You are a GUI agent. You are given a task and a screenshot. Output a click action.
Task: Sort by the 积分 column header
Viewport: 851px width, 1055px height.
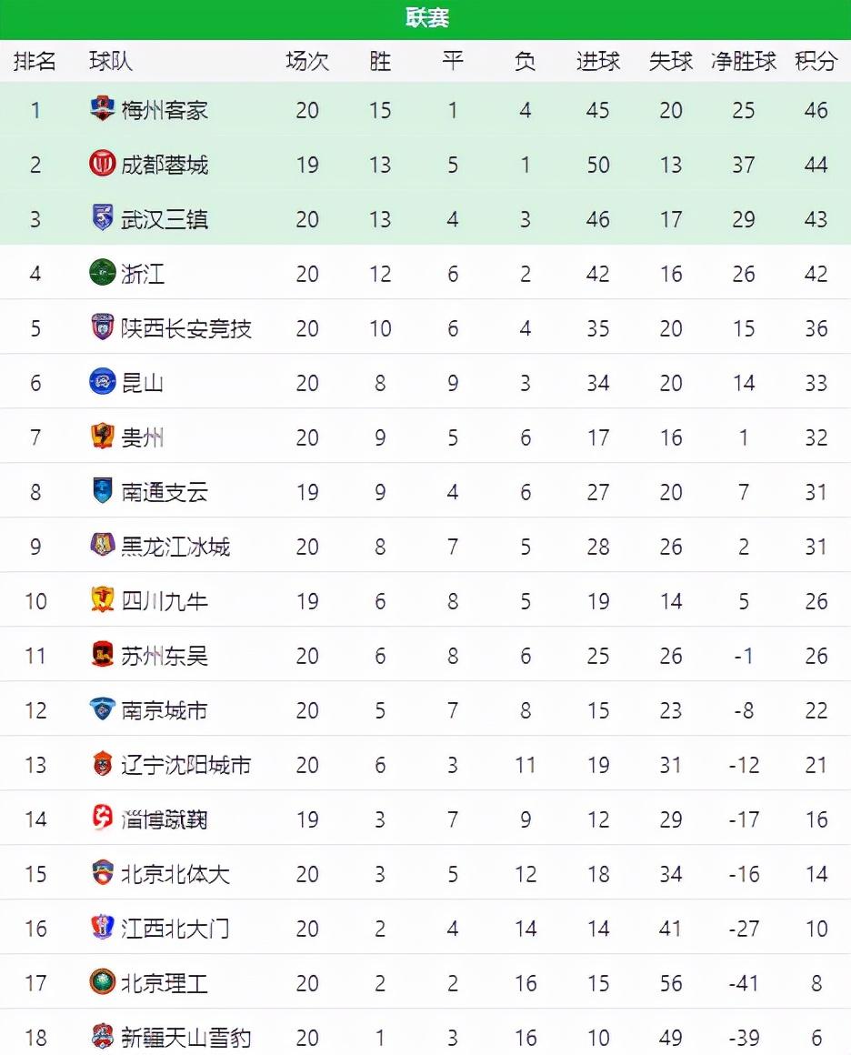[x=816, y=61]
